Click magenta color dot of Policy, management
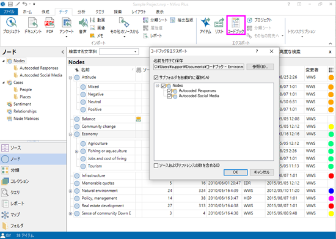 [x=331, y=198]
